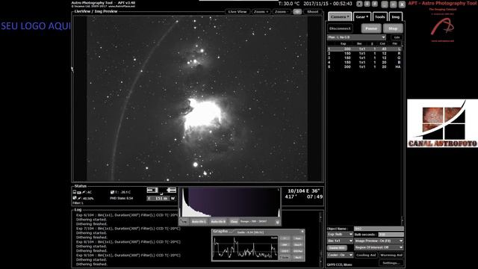Toggle the crosshair icon beside Shoot
The image size is (478, 269).
pyautogui.click(x=297, y=12)
